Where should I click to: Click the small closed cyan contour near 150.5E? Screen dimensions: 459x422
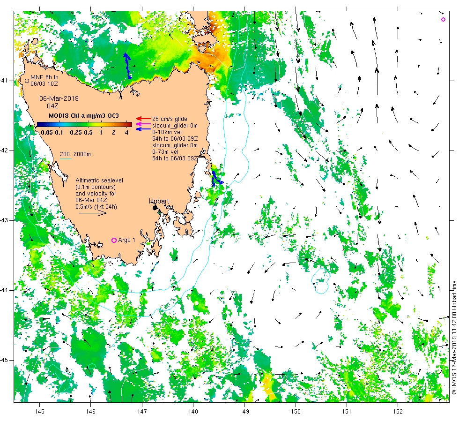[321, 280]
